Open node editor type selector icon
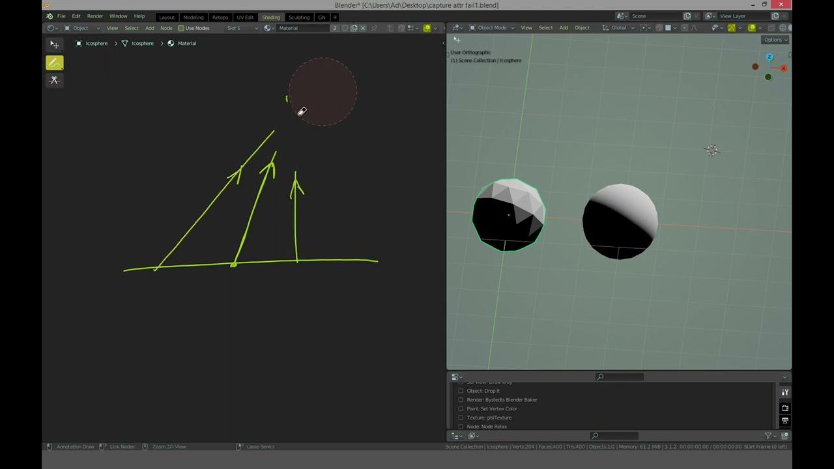This screenshot has height=469, width=834. (x=51, y=28)
